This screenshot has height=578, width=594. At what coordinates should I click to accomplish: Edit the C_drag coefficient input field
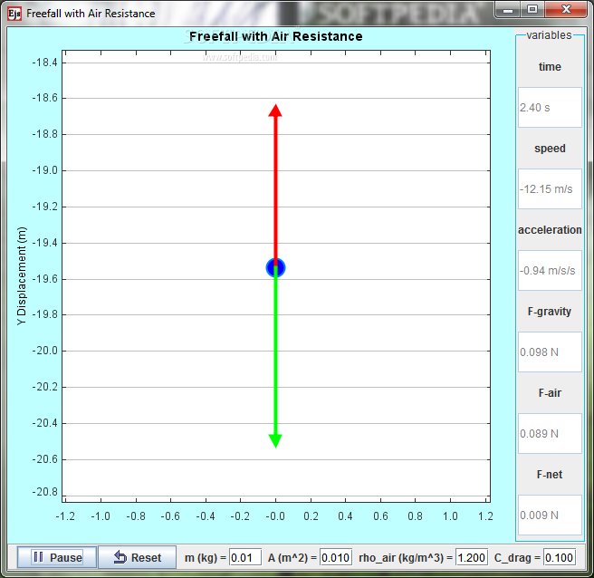click(x=560, y=557)
